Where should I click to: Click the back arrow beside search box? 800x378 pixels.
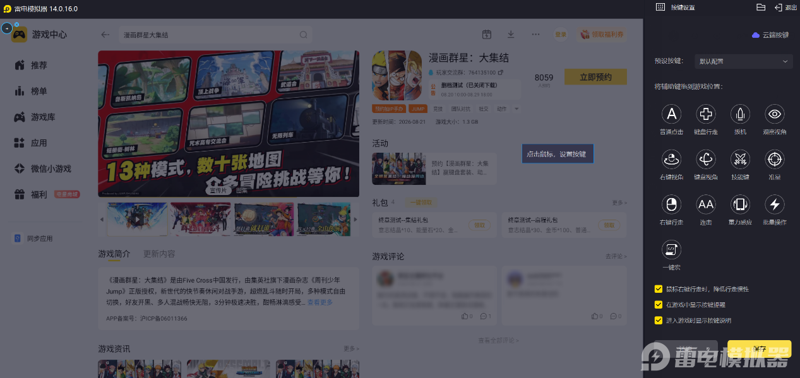pos(105,35)
